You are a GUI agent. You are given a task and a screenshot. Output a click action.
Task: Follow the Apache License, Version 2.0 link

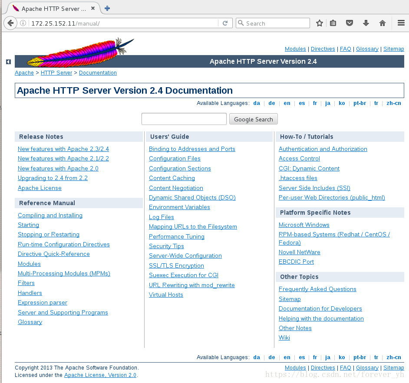click(x=100, y=375)
